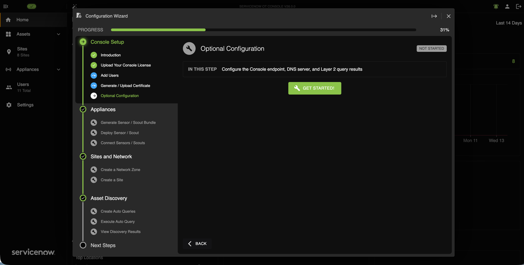Click Generate Sensor / Scout Bundle wrench icon

pyautogui.click(x=94, y=123)
